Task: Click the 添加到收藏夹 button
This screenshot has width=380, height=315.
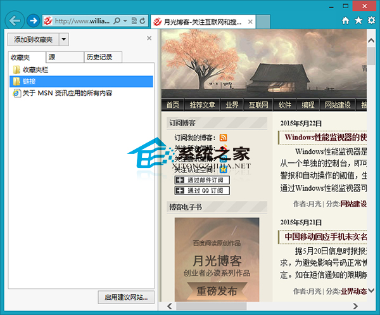Action: [33, 39]
